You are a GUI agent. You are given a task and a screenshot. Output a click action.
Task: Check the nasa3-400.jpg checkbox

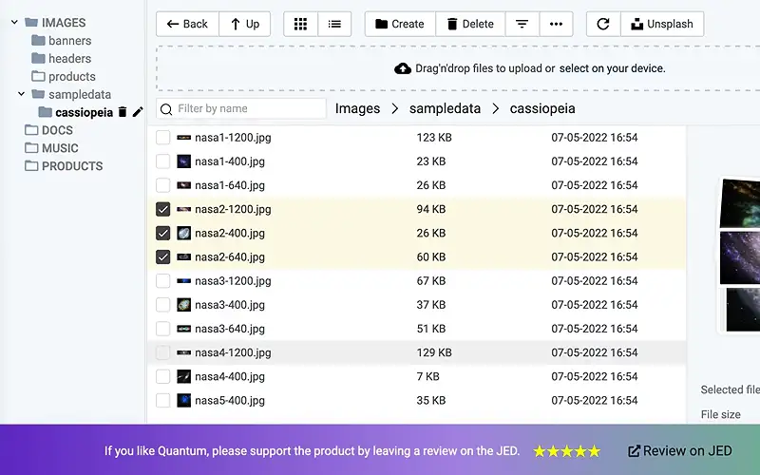click(162, 304)
